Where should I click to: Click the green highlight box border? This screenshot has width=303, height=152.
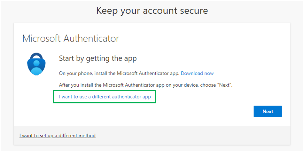[x=105, y=91]
